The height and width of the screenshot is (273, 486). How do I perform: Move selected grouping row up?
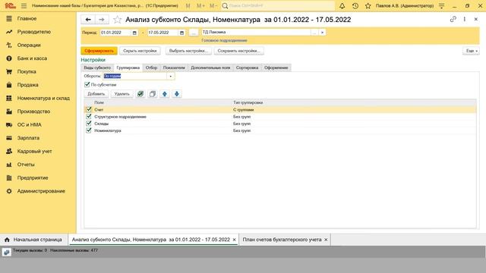pos(165,94)
